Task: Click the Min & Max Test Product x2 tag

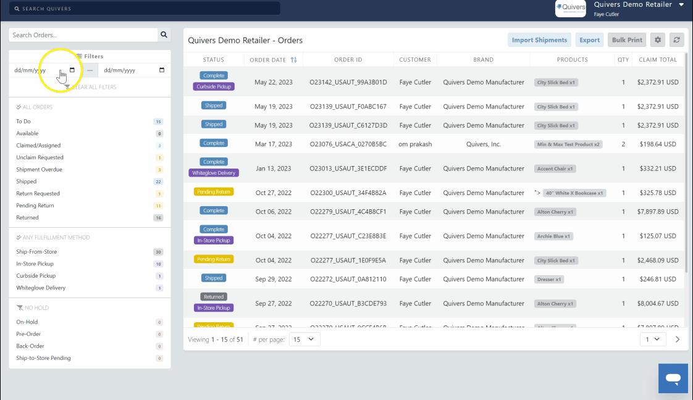Action: [568, 144]
